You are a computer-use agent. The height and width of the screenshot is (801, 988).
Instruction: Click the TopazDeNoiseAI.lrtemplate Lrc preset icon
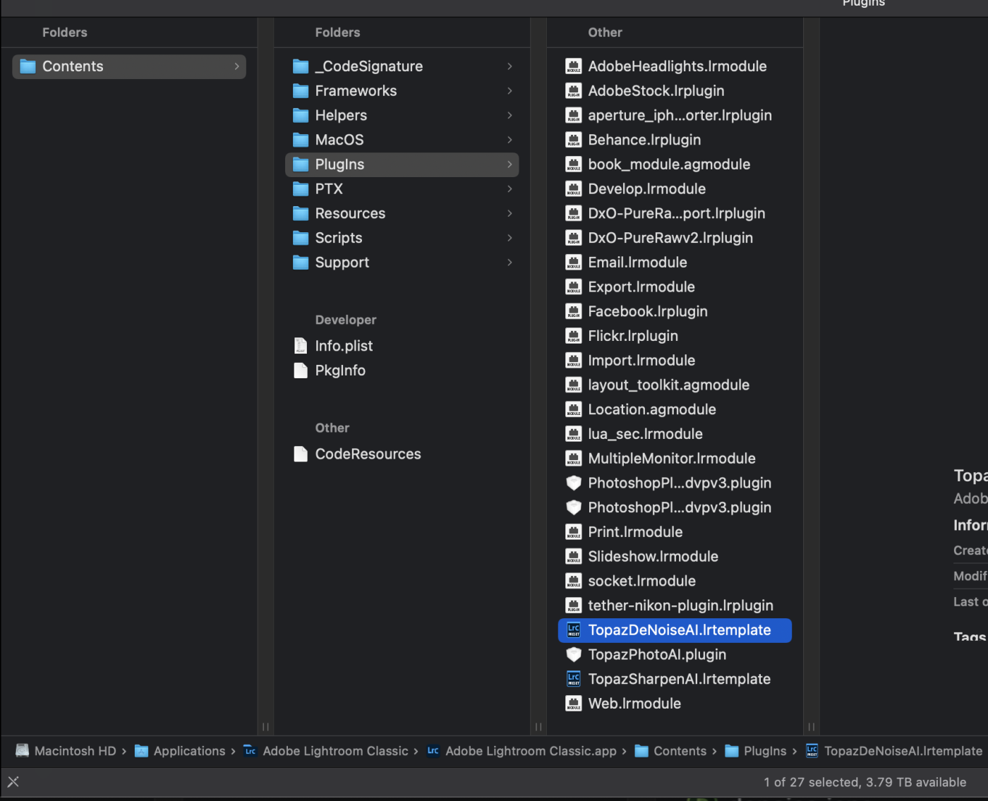(x=574, y=630)
